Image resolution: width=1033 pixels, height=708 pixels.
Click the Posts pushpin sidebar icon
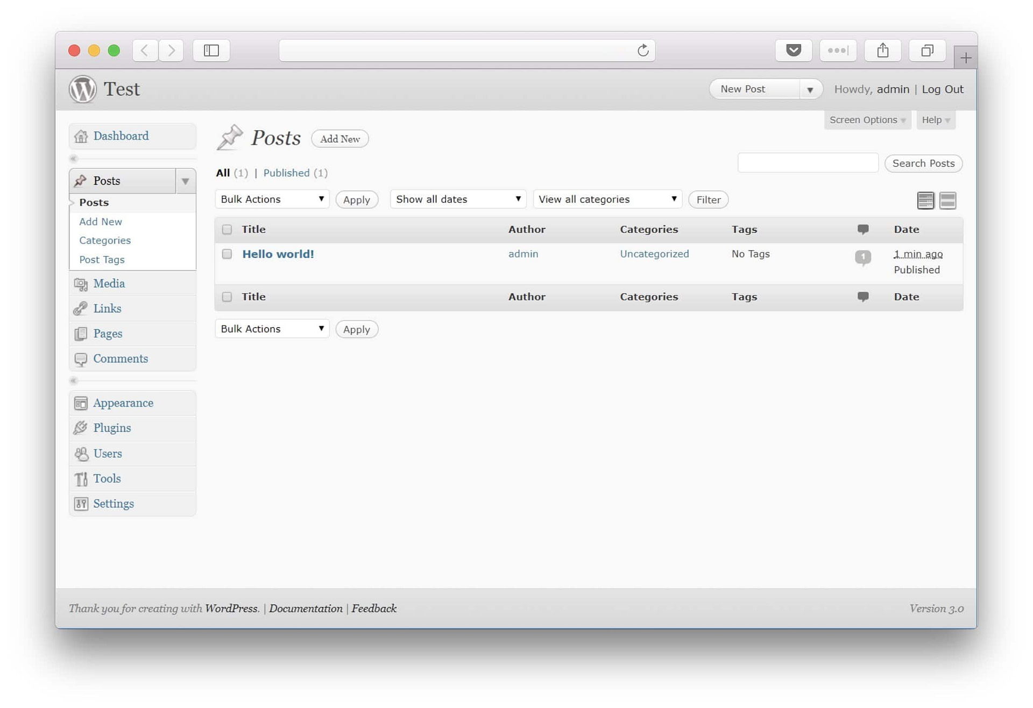coord(81,181)
